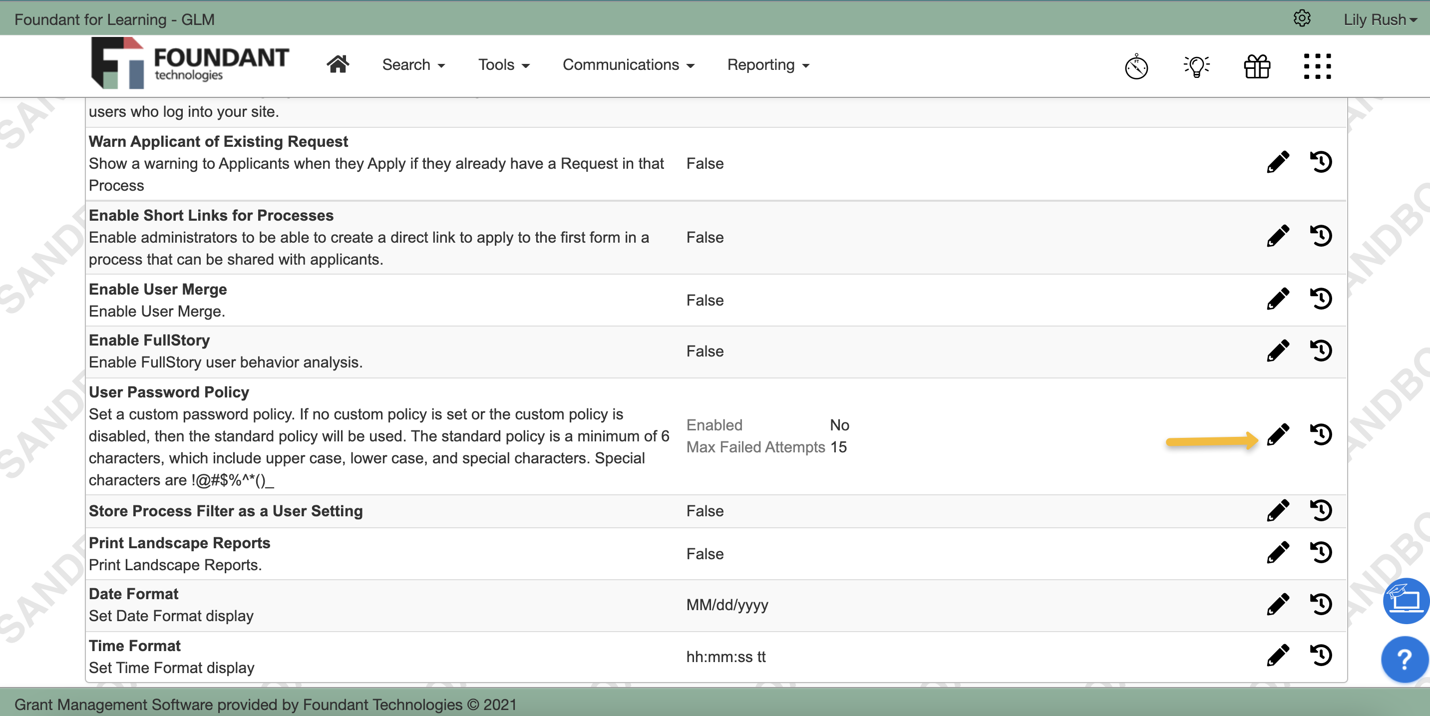
Task: Open the settings gear in the top bar
Action: coord(1302,18)
